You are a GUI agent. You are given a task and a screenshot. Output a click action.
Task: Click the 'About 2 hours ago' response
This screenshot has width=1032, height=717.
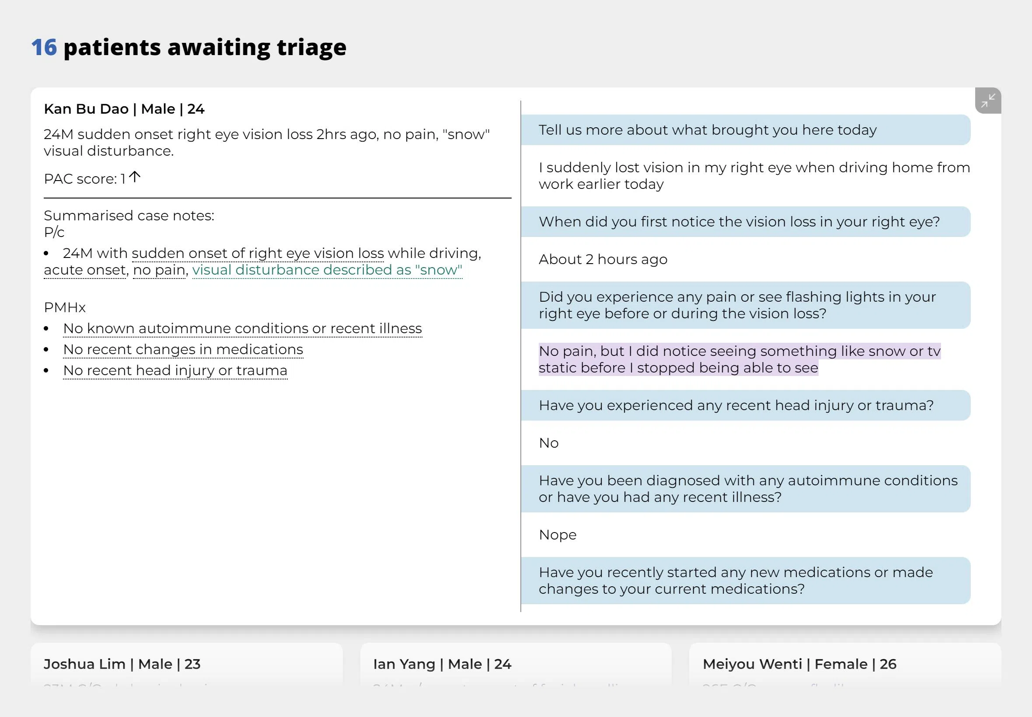click(603, 260)
